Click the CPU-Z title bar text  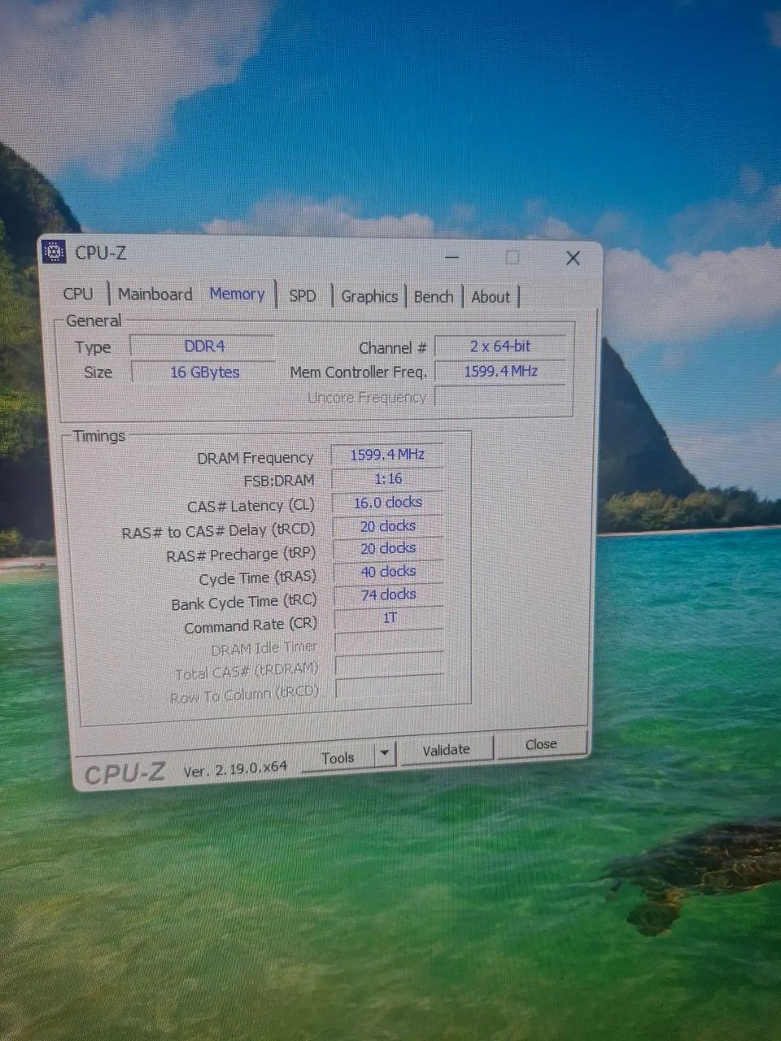(101, 253)
